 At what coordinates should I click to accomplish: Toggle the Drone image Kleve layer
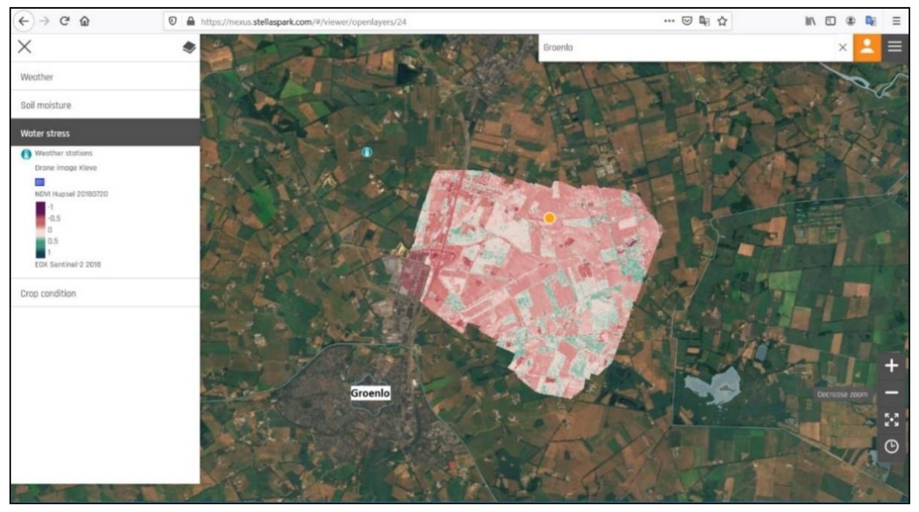point(65,168)
